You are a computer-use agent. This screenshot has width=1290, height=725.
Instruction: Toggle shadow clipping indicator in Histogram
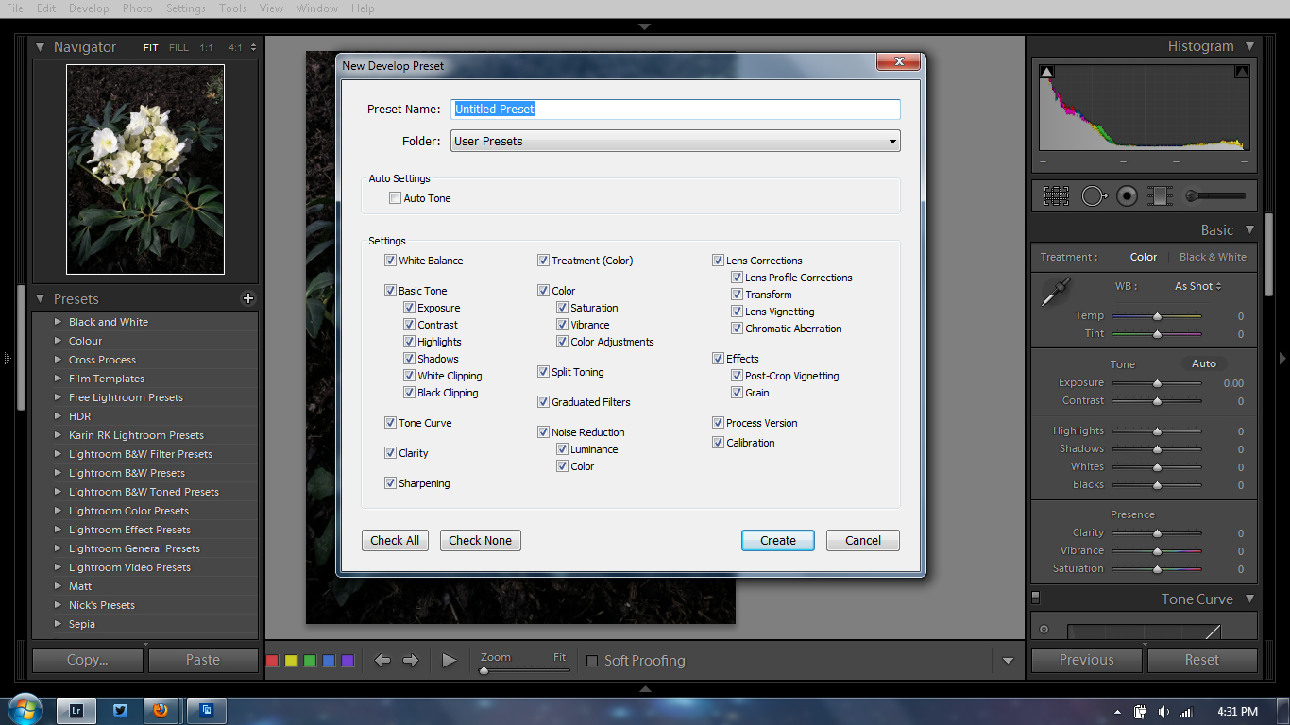coord(1046,71)
